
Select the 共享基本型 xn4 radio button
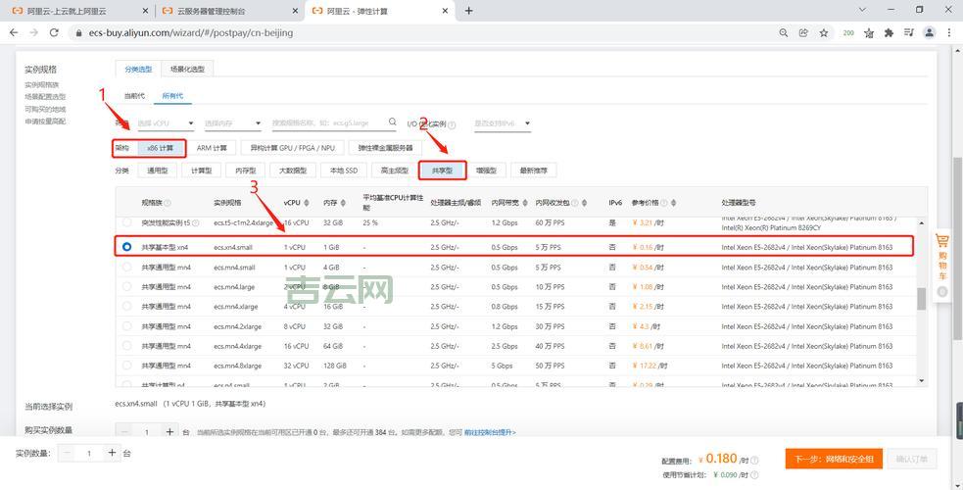tap(127, 247)
